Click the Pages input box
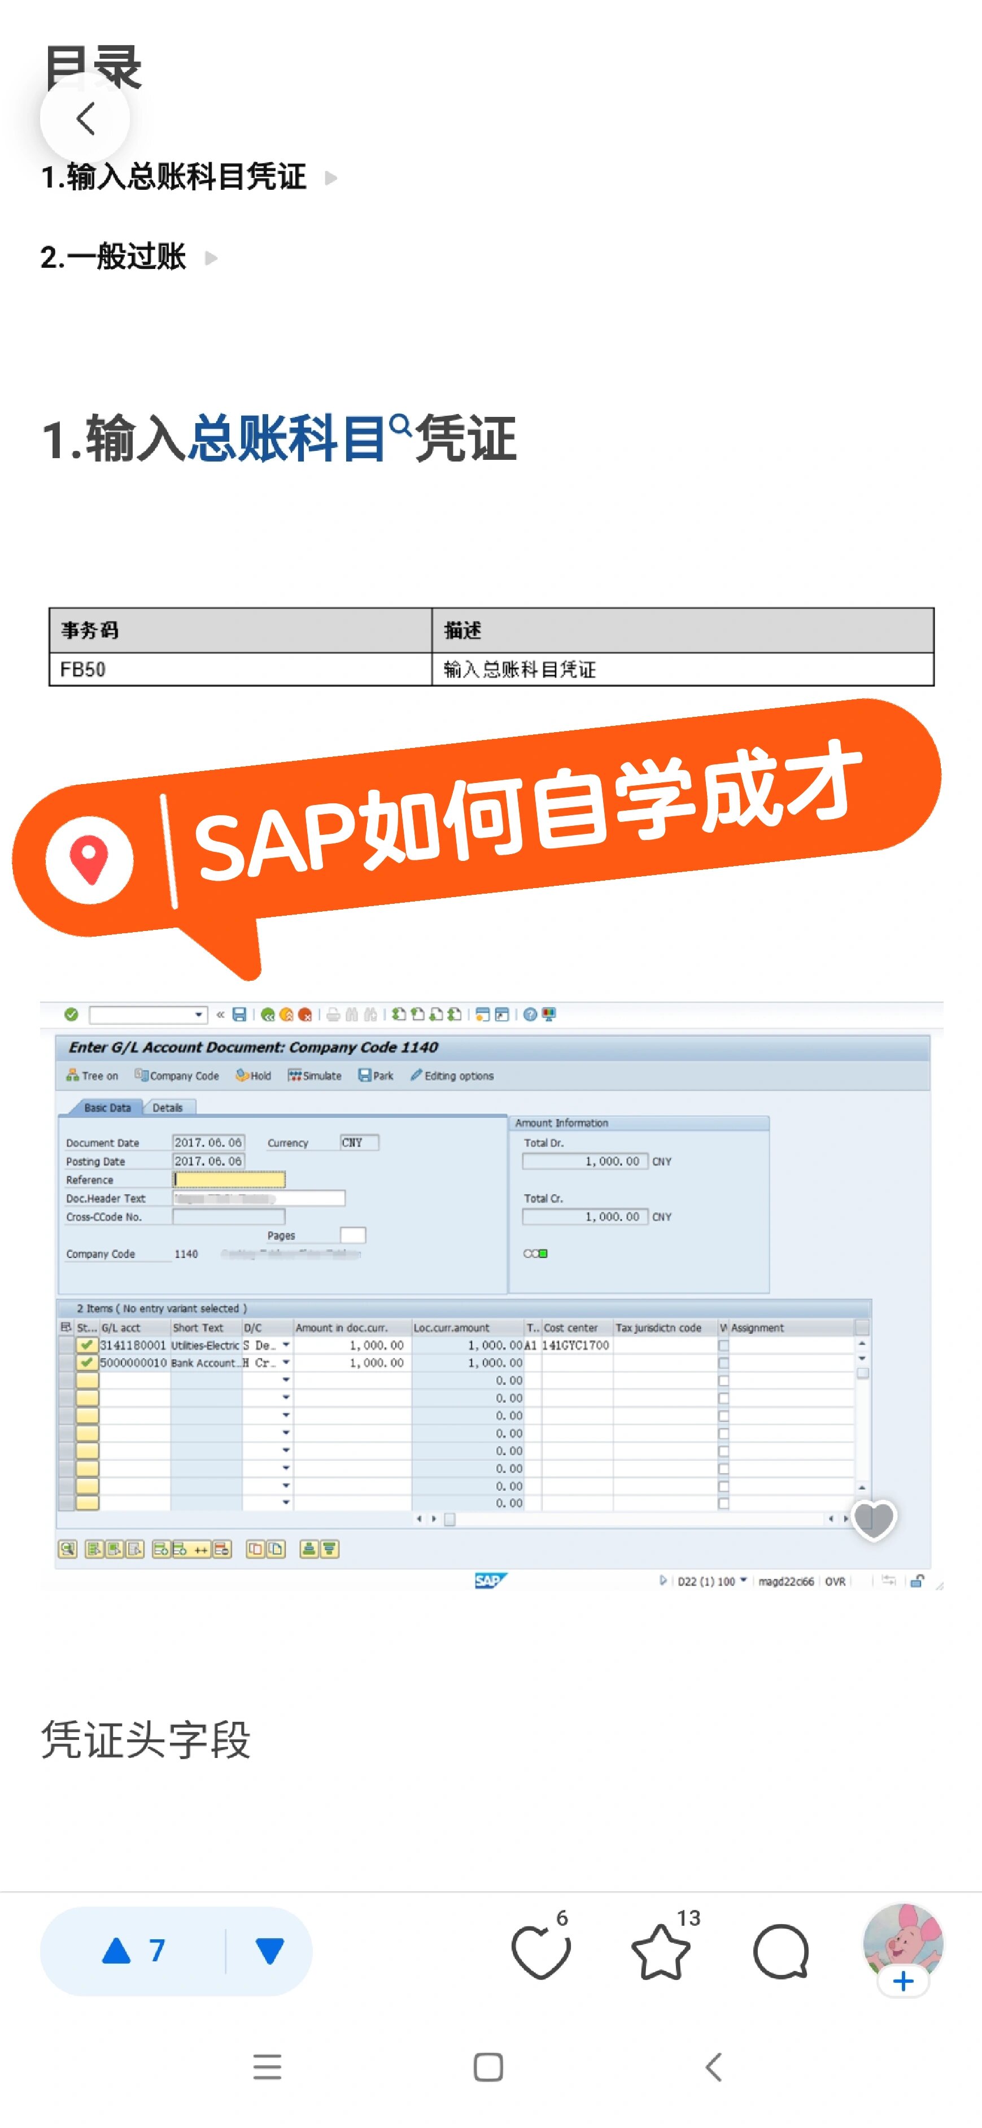982x2128 pixels. click(x=353, y=1235)
